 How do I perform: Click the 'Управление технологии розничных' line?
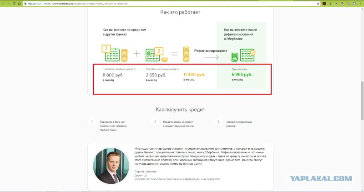[177, 179]
